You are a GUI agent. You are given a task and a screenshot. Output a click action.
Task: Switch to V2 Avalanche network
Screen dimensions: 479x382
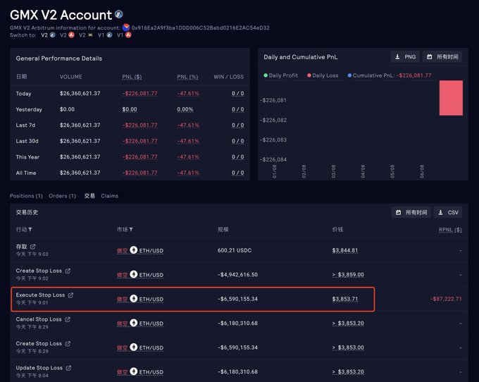[67, 35]
